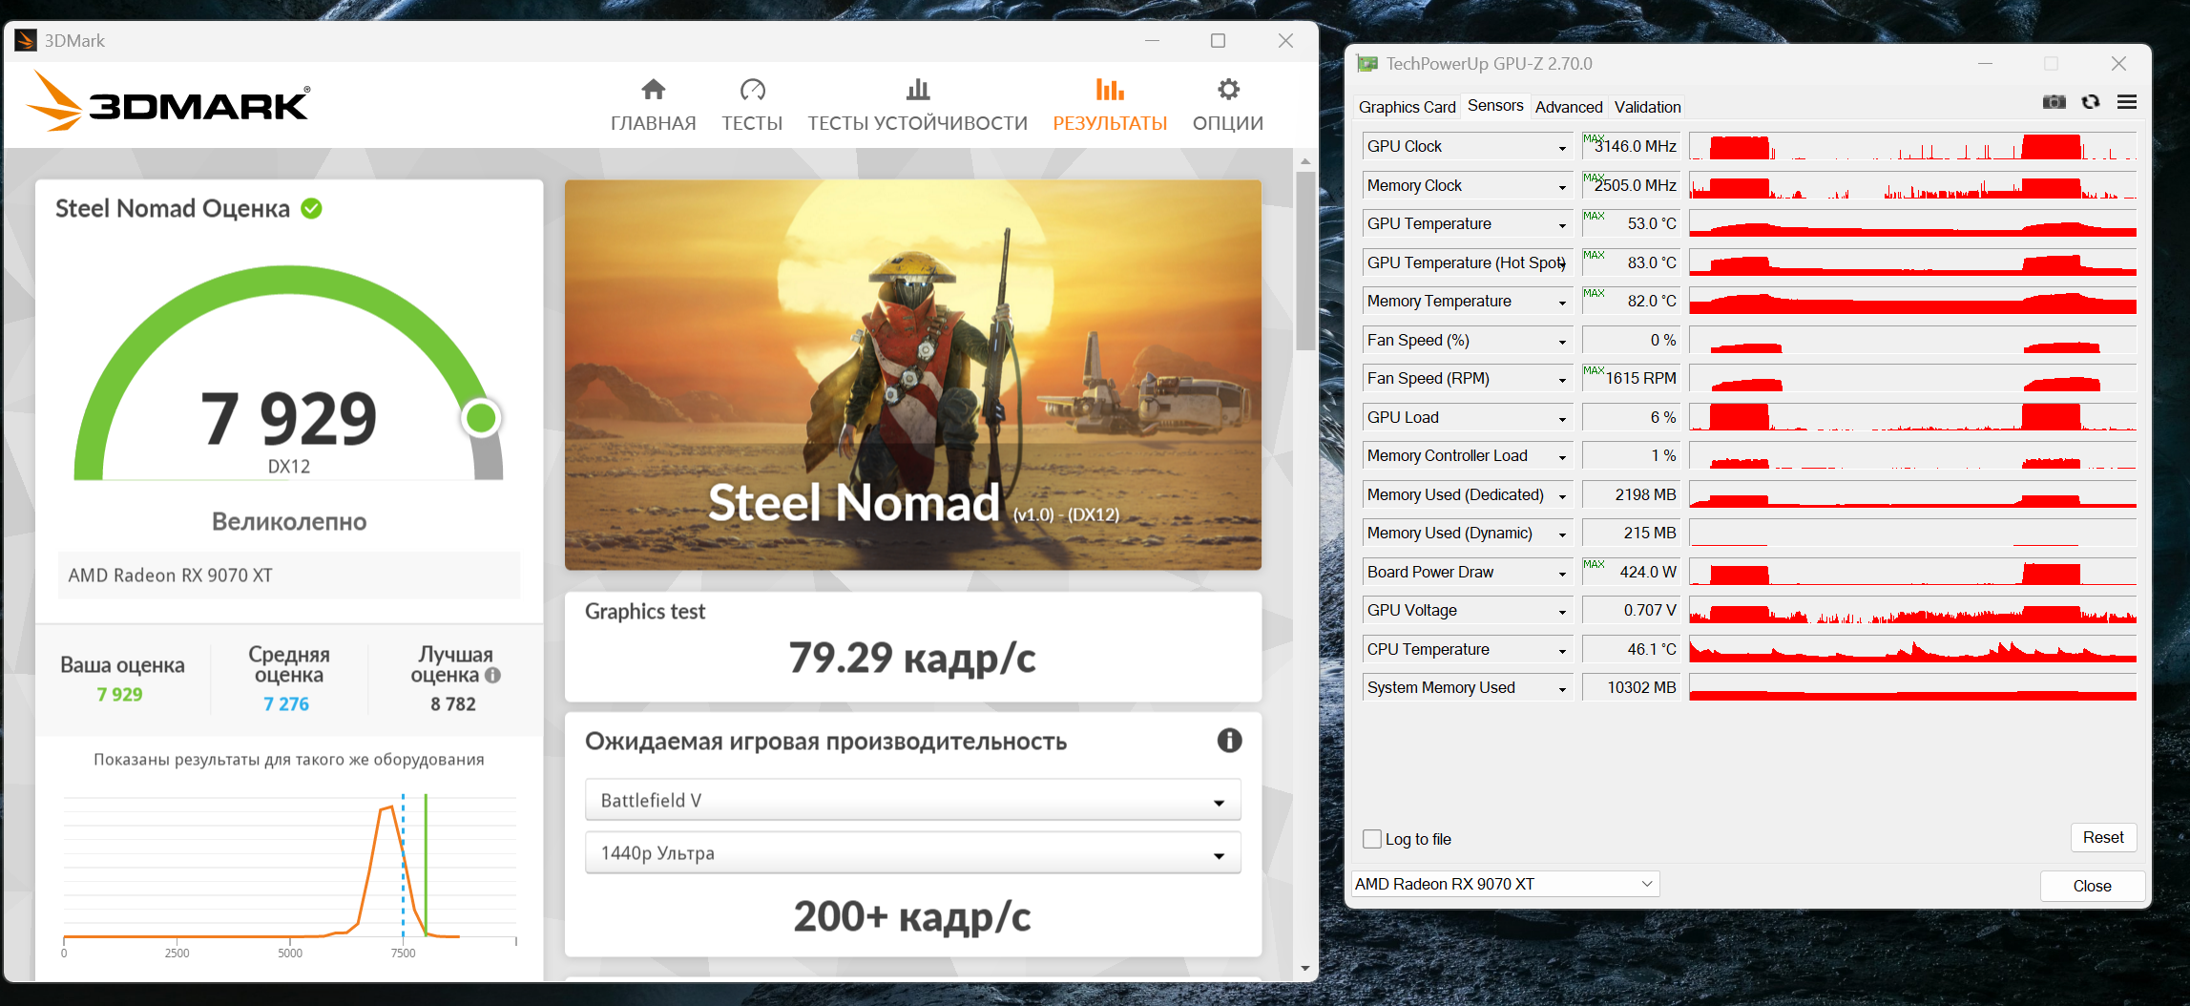Screen dimensions: 2190x1006
Task: Click the Memory Used (Dedicated) value 2198 MB
Action: [x=1631, y=494]
